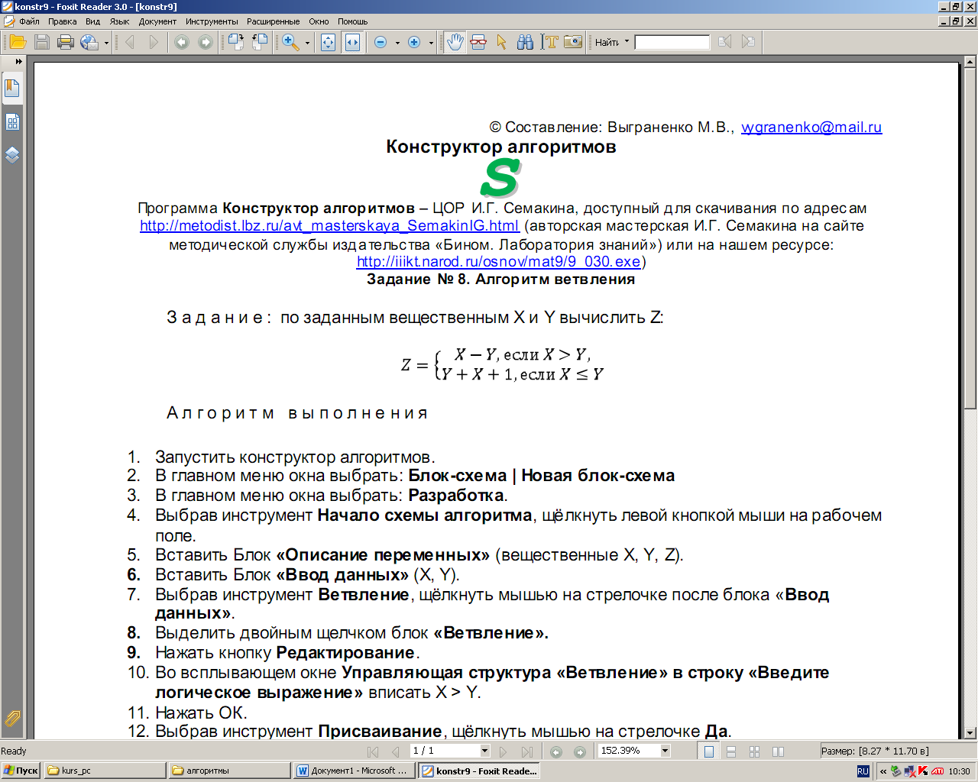Switch to kurs_pc taskbar window
Image resolution: width=978 pixels, height=782 pixels.
105,771
